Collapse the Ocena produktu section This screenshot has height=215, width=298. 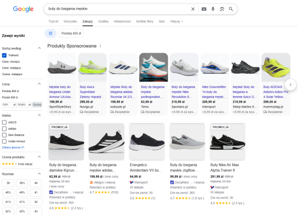[39, 157]
